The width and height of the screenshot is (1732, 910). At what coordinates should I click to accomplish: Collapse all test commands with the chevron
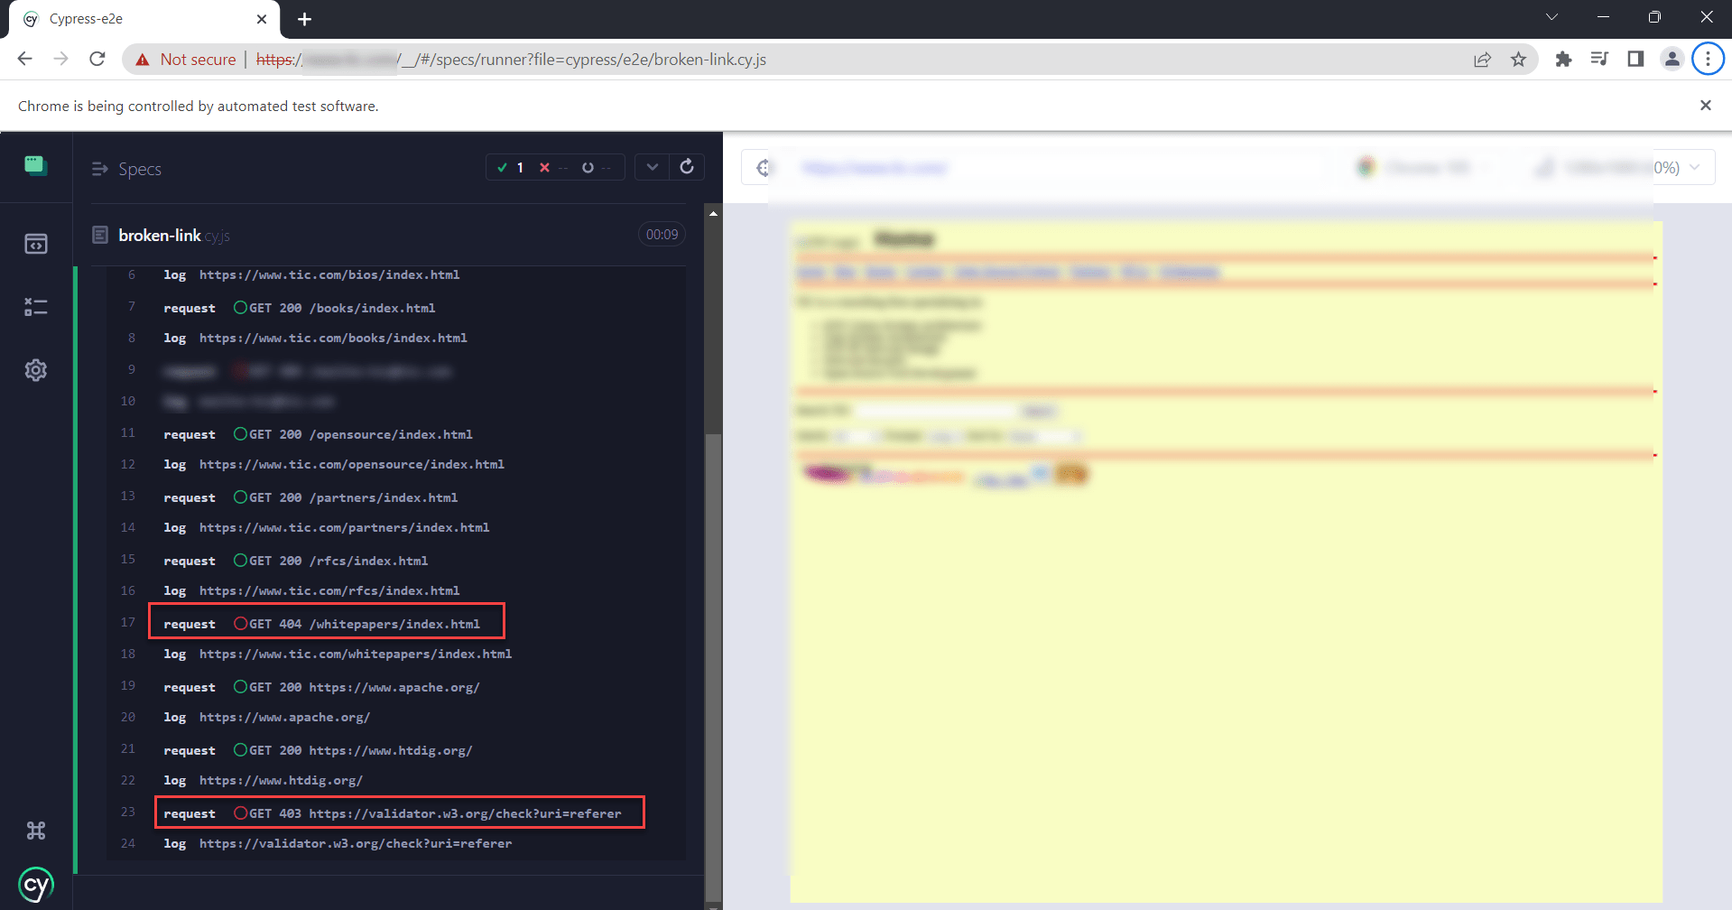652,167
